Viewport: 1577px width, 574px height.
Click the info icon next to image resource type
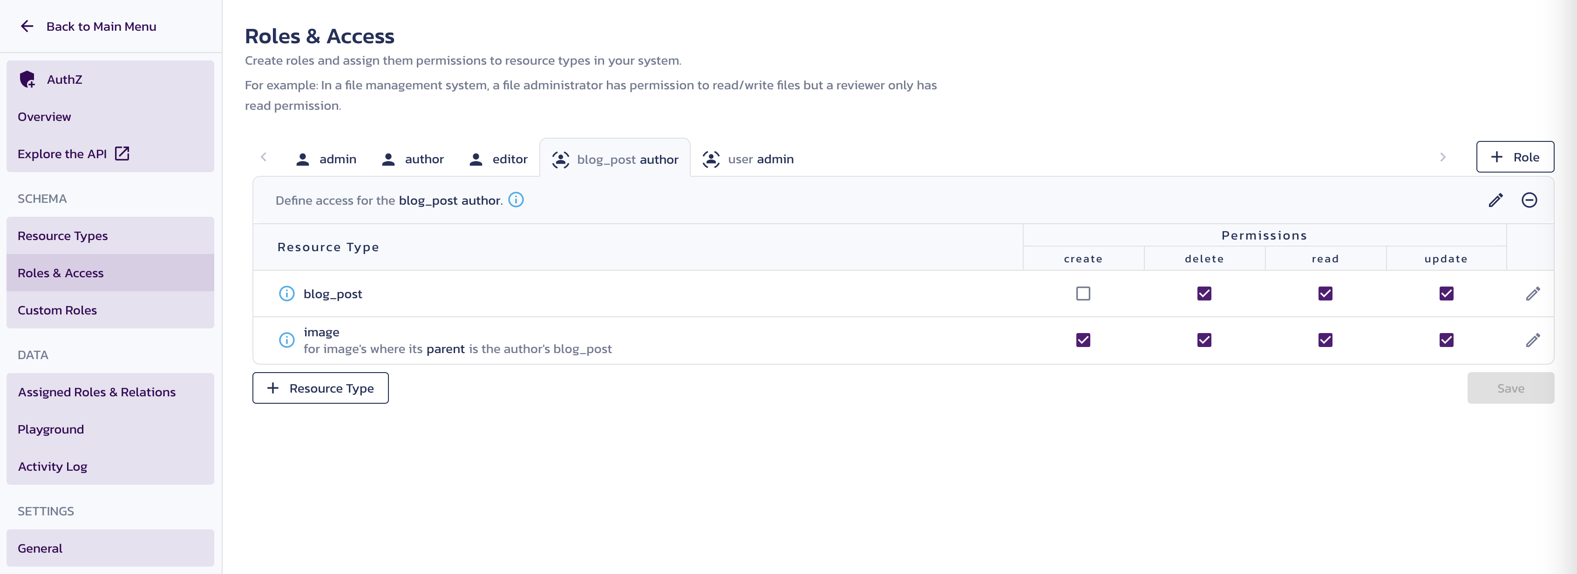click(286, 340)
